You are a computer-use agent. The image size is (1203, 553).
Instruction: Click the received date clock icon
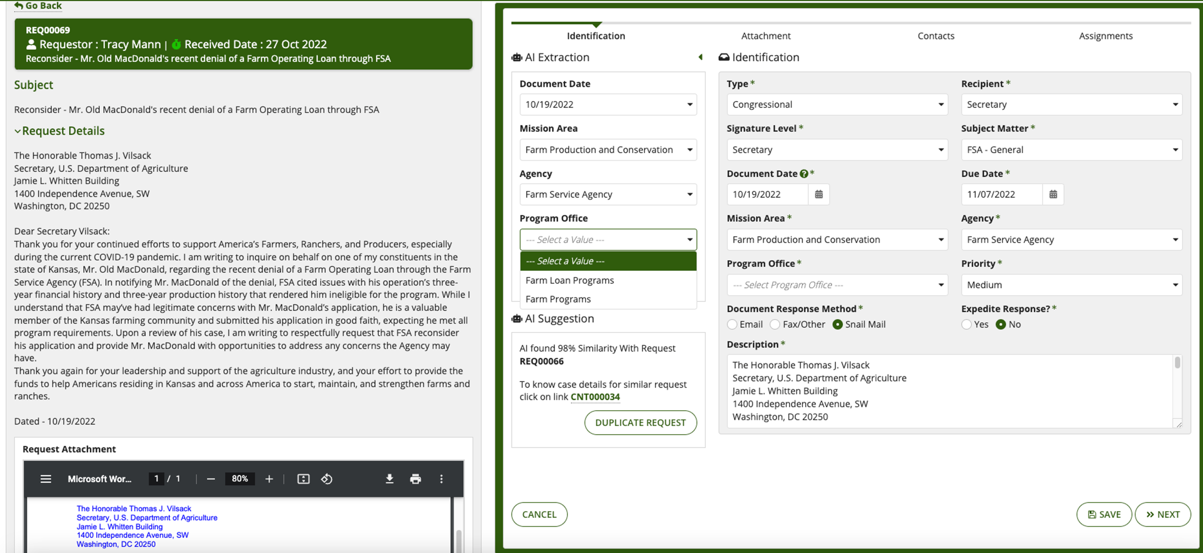(176, 44)
